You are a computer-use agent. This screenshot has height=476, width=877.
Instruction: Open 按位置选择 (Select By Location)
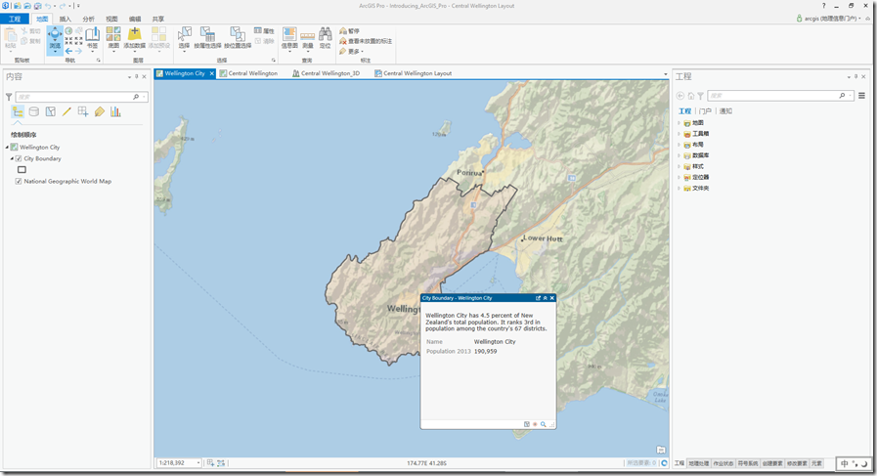pyautogui.click(x=238, y=38)
